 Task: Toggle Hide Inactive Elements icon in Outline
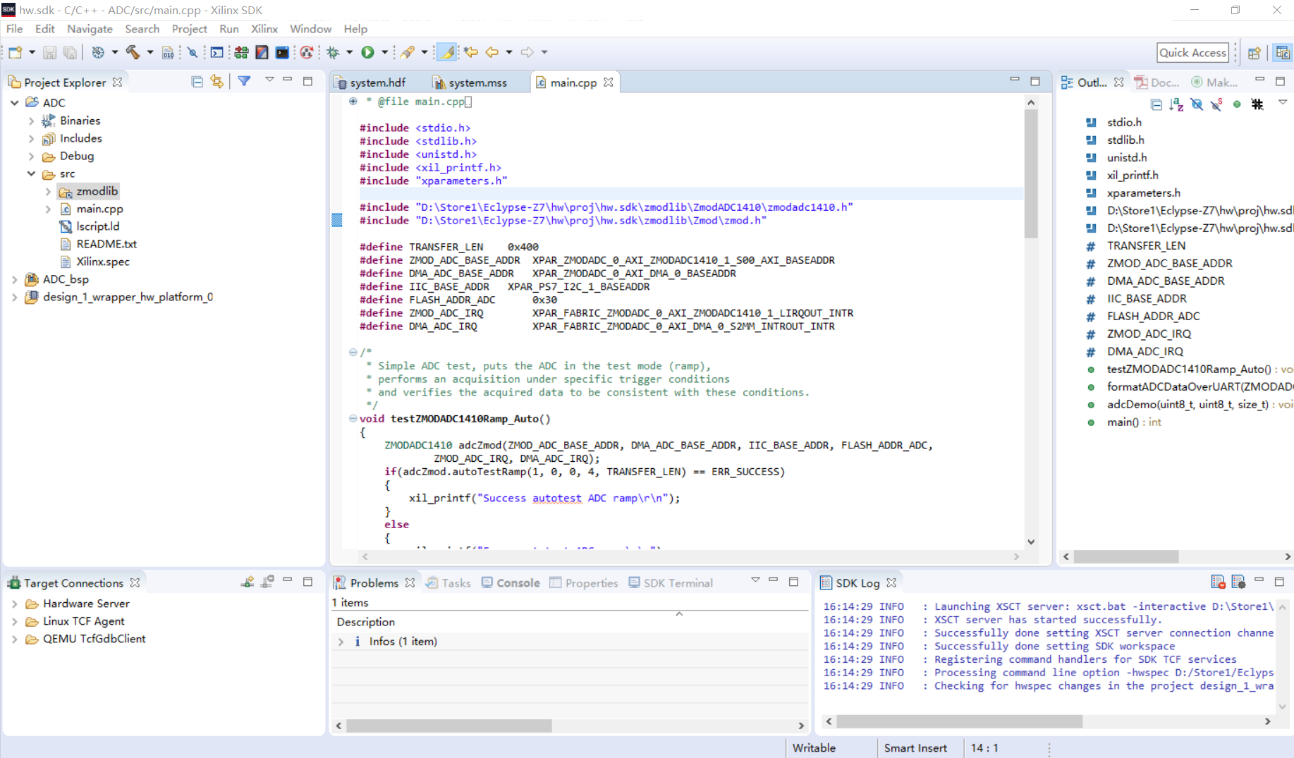click(x=1257, y=104)
